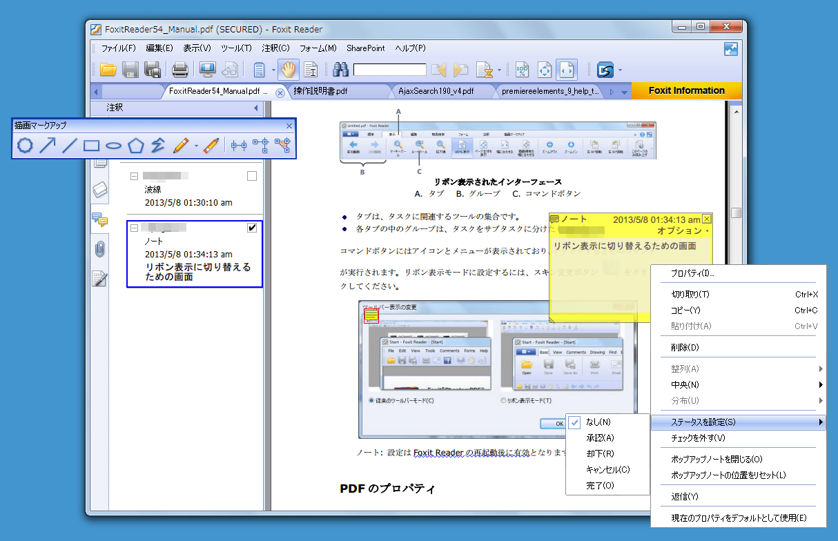Close the 描画マークアップ toolbar
Image resolution: width=838 pixels, height=541 pixels.
tap(289, 126)
